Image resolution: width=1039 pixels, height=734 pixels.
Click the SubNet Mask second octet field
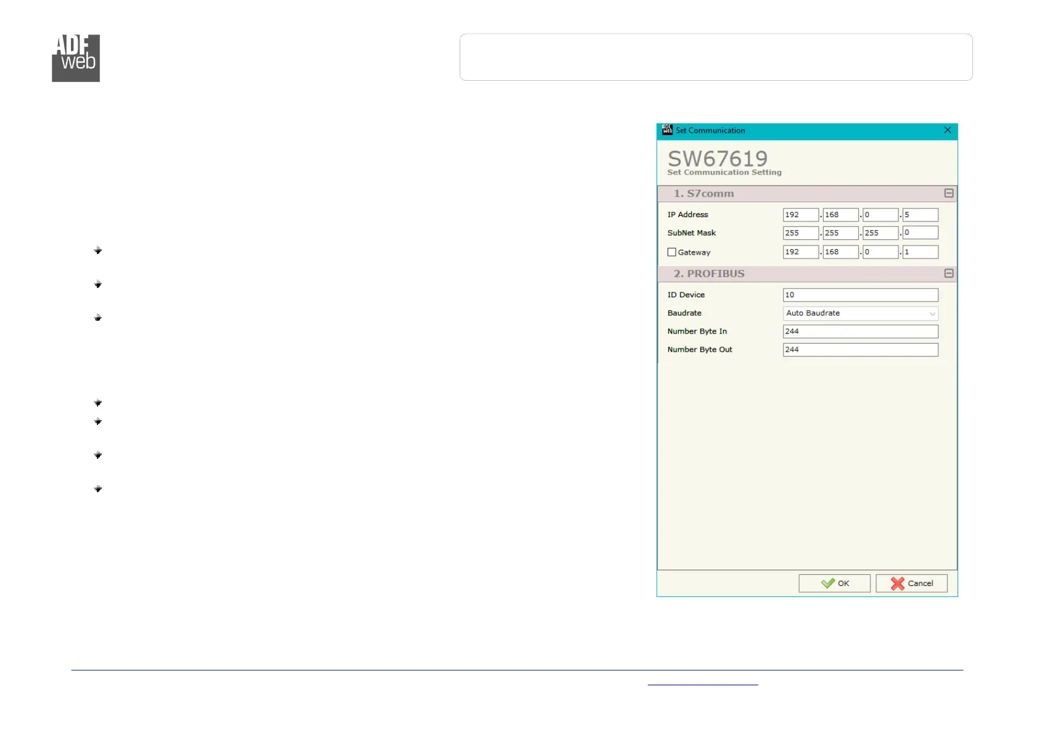click(840, 233)
